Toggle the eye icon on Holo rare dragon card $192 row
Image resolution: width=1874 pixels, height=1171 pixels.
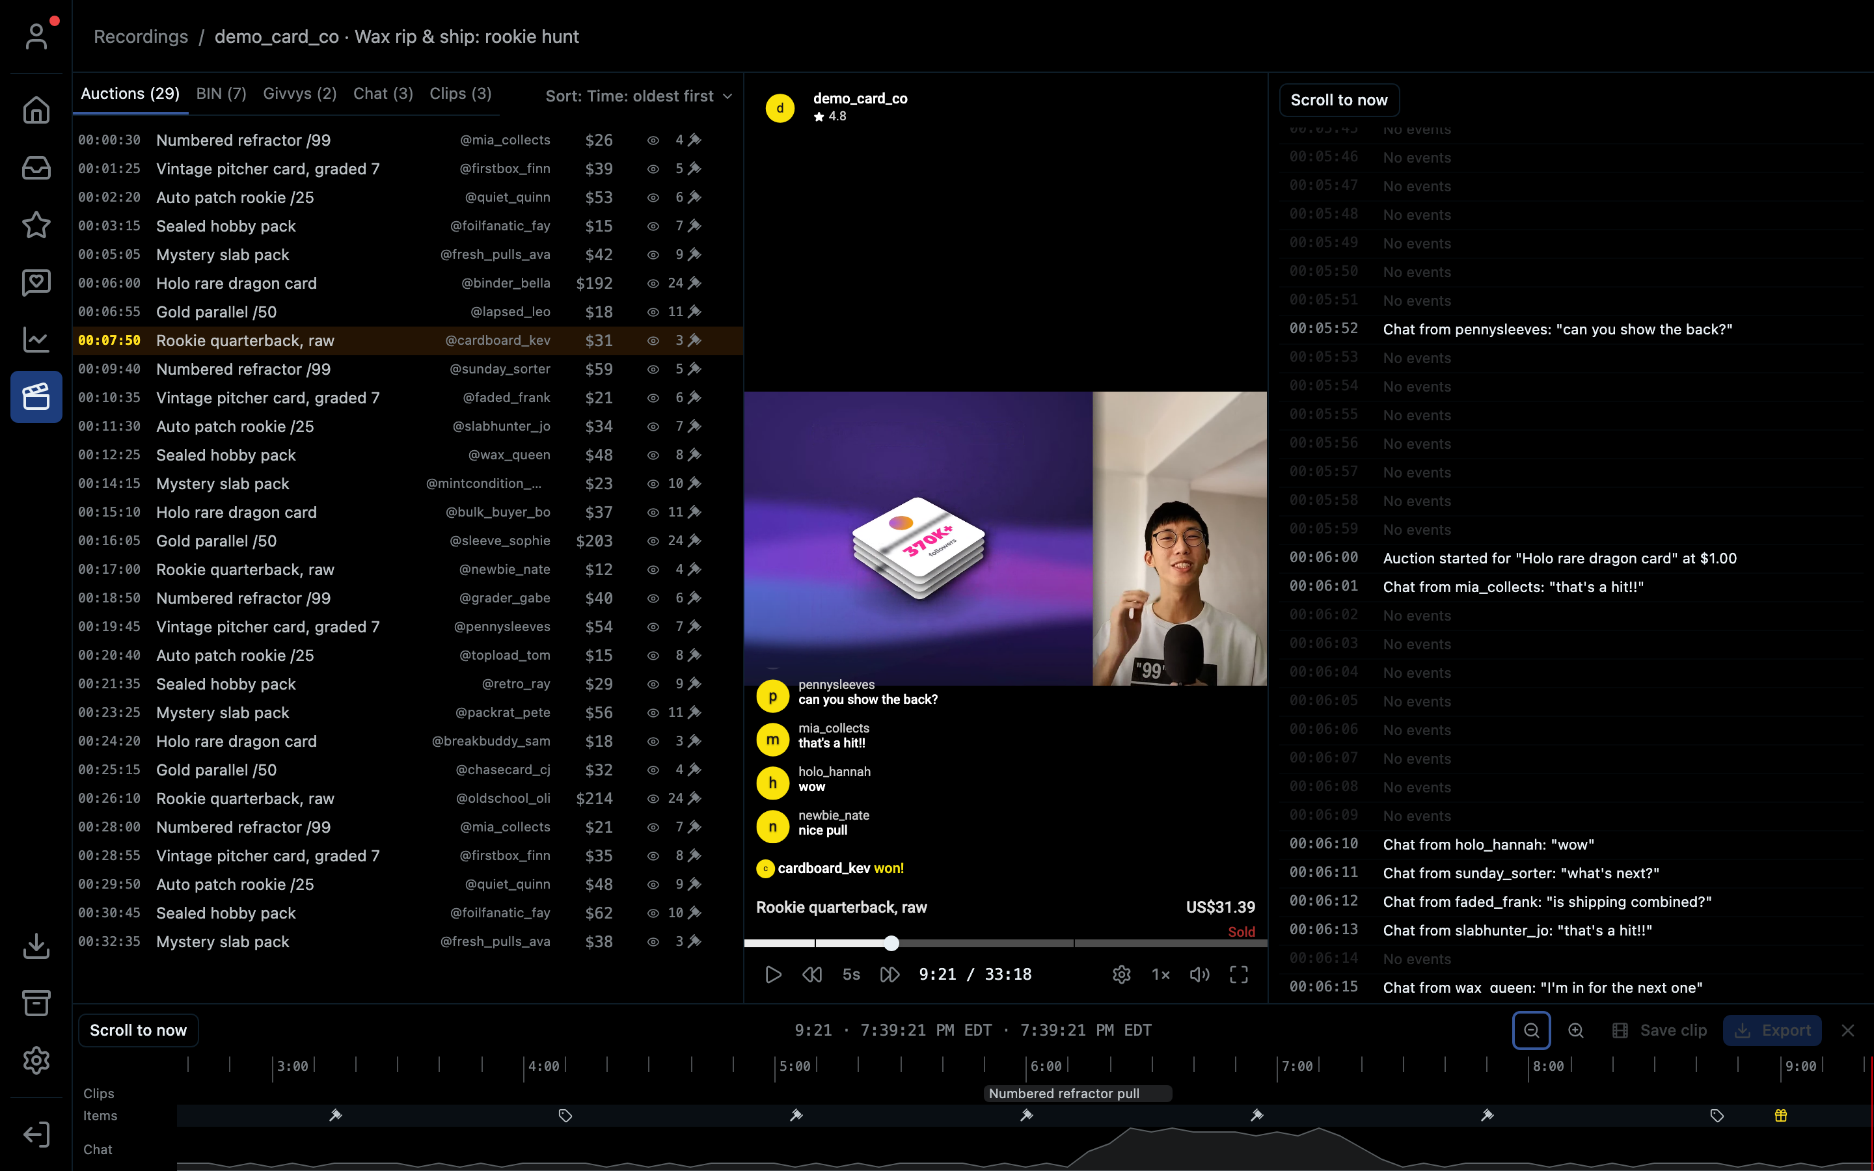(x=653, y=284)
